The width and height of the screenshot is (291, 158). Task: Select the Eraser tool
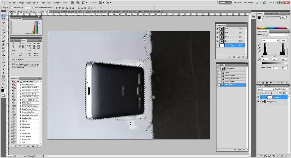point(3,52)
